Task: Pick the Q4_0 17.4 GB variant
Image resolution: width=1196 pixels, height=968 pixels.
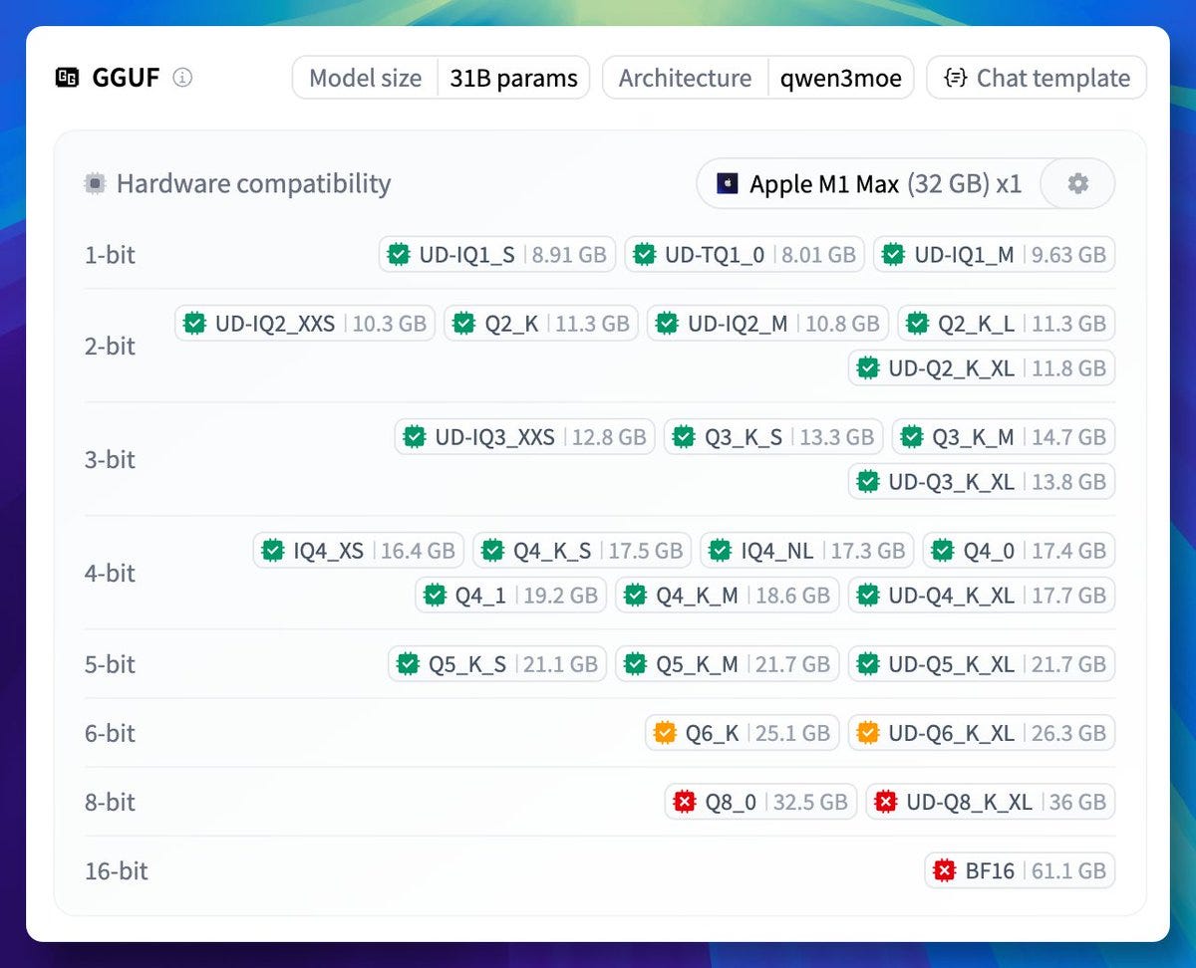Action: (1019, 550)
